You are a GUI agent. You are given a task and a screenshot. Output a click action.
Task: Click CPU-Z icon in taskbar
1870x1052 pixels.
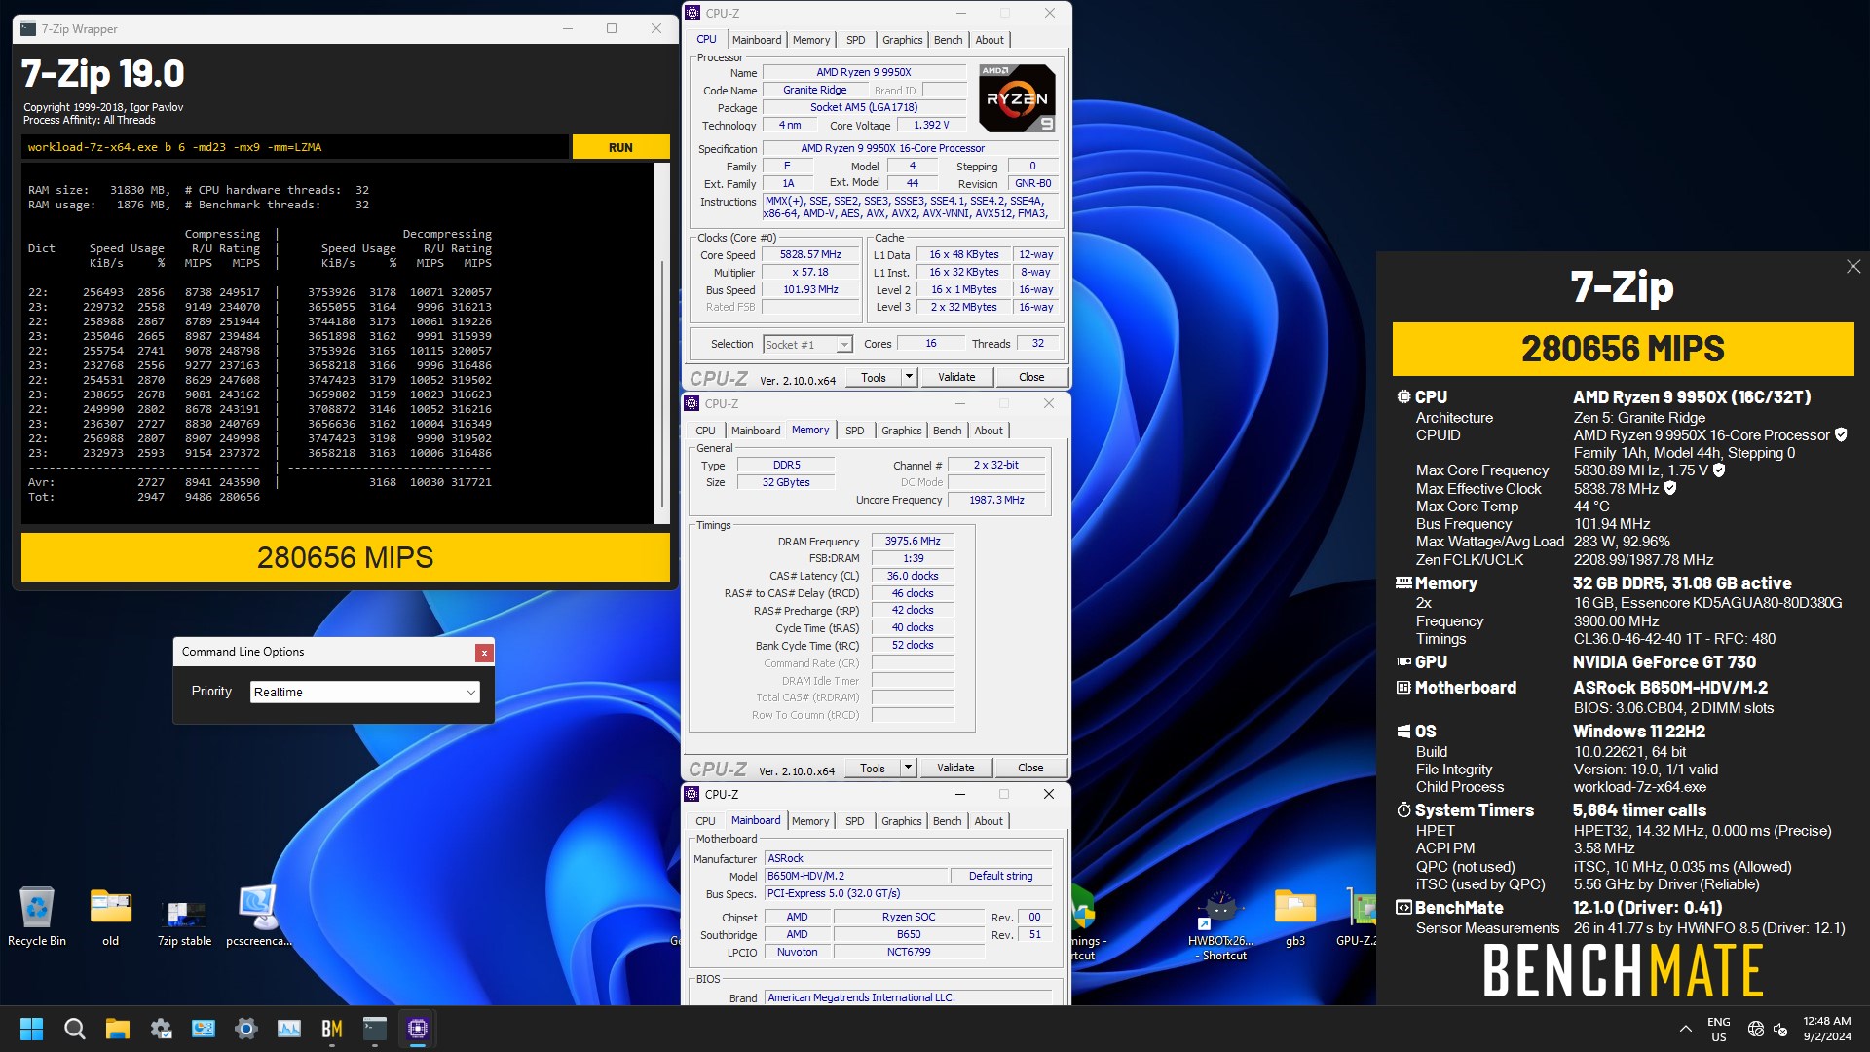[x=418, y=1029]
